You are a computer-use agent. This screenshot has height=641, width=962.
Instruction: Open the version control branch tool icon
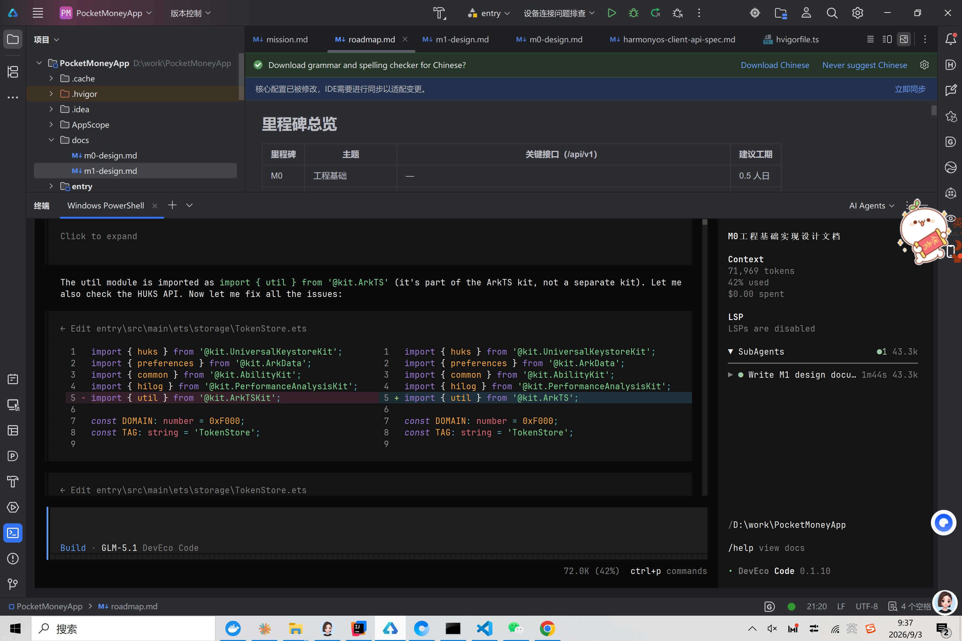point(13,584)
